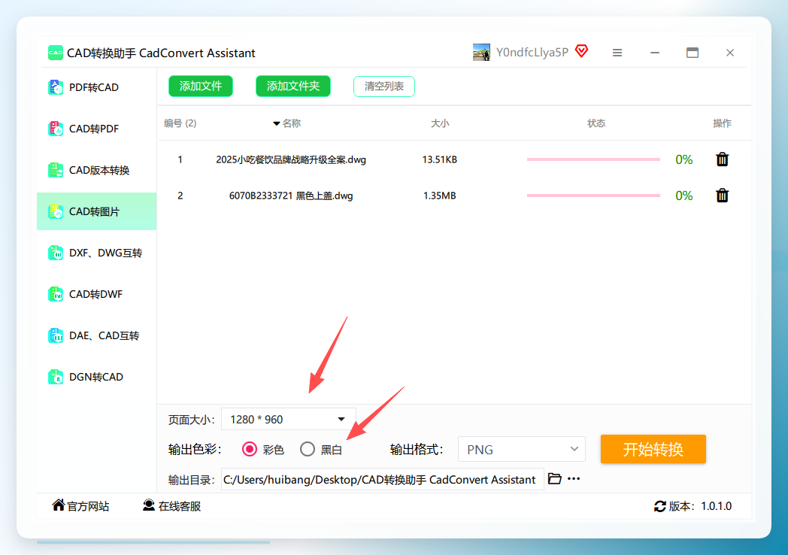Viewport: 788px width, 555px height.
Task: Click the CAD app logo in title bar
Action: (x=56, y=53)
